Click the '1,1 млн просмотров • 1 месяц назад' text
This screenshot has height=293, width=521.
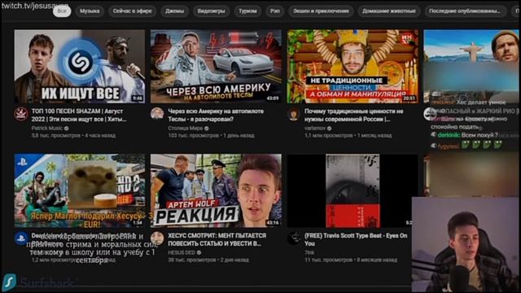348,135
